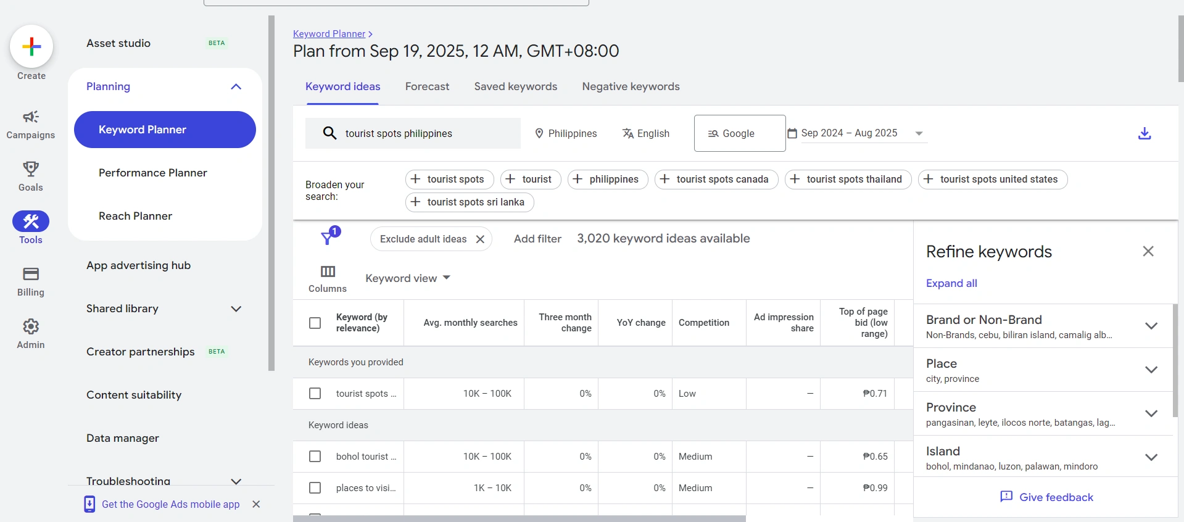Click the Philippines location pin icon

tap(539, 133)
